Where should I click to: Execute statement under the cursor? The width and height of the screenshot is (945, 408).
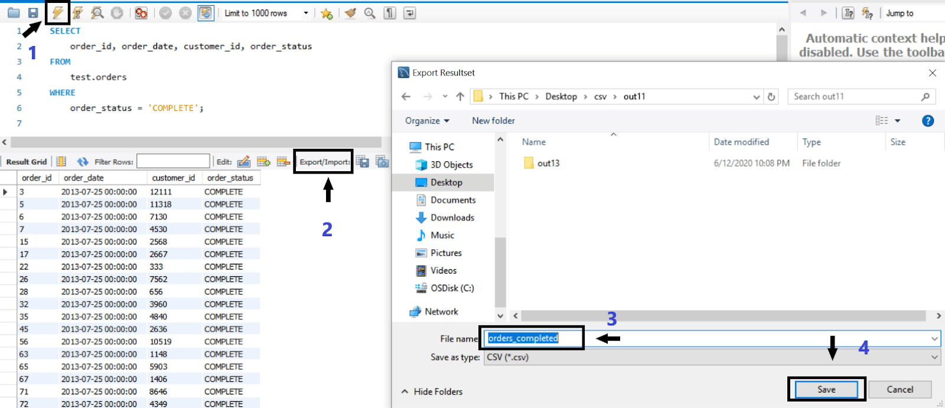click(x=77, y=13)
